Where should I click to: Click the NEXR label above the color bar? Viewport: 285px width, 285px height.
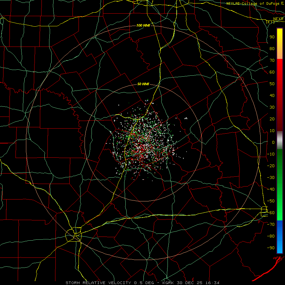[x=278, y=19]
